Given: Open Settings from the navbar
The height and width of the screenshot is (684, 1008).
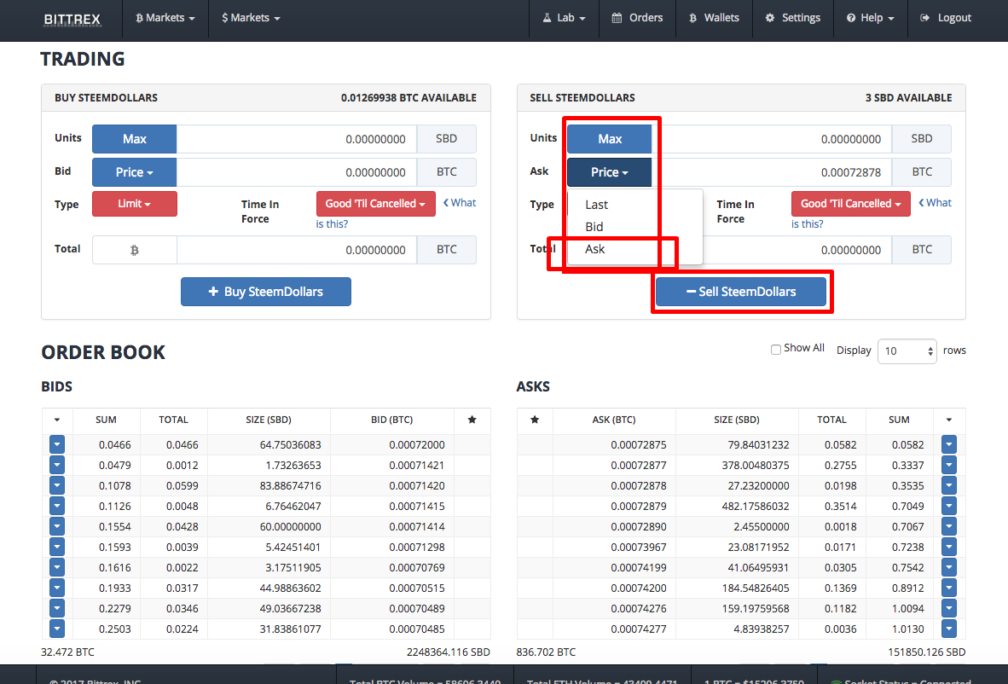Looking at the screenshot, I should (x=792, y=18).
